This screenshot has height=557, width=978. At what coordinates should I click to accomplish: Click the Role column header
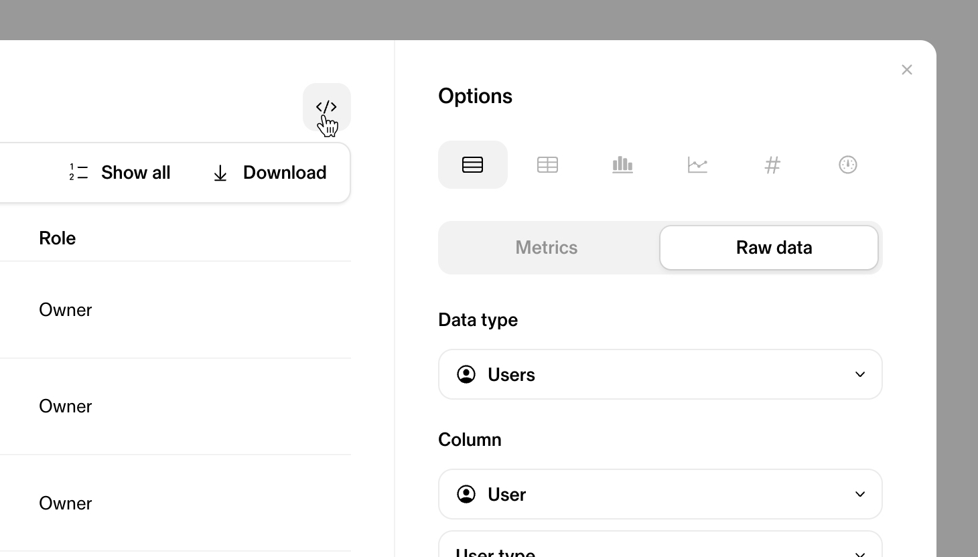(58, 238)
